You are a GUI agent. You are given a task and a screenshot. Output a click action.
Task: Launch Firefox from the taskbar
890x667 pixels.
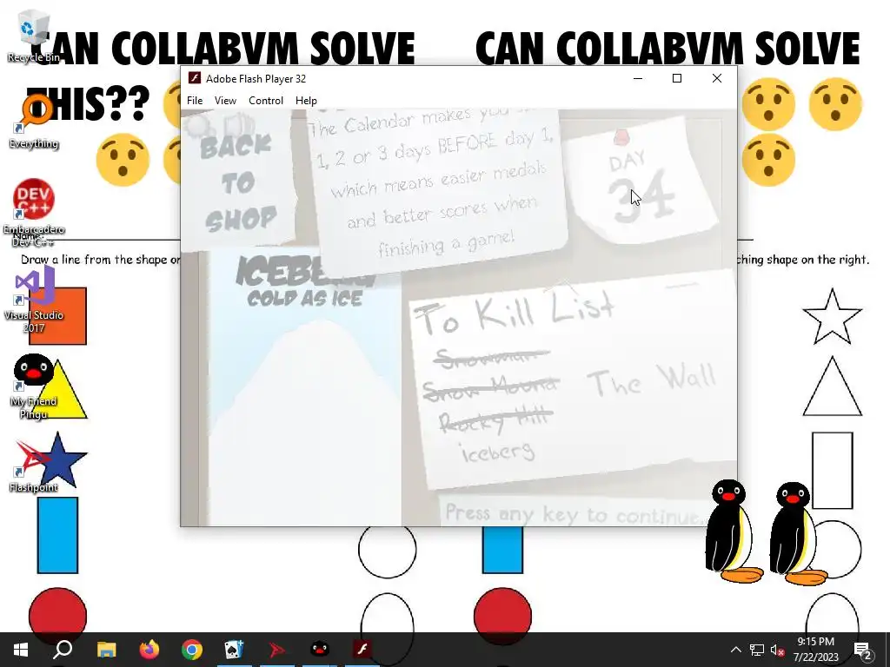[x=149, y=650]
